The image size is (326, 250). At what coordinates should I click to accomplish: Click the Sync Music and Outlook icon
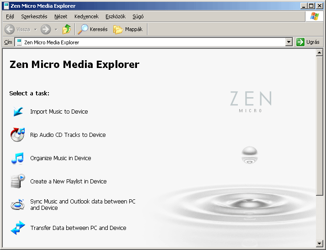click(x=18, y=204)
